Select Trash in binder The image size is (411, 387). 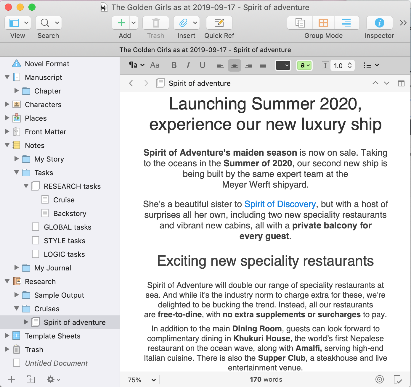pos(34,350)
